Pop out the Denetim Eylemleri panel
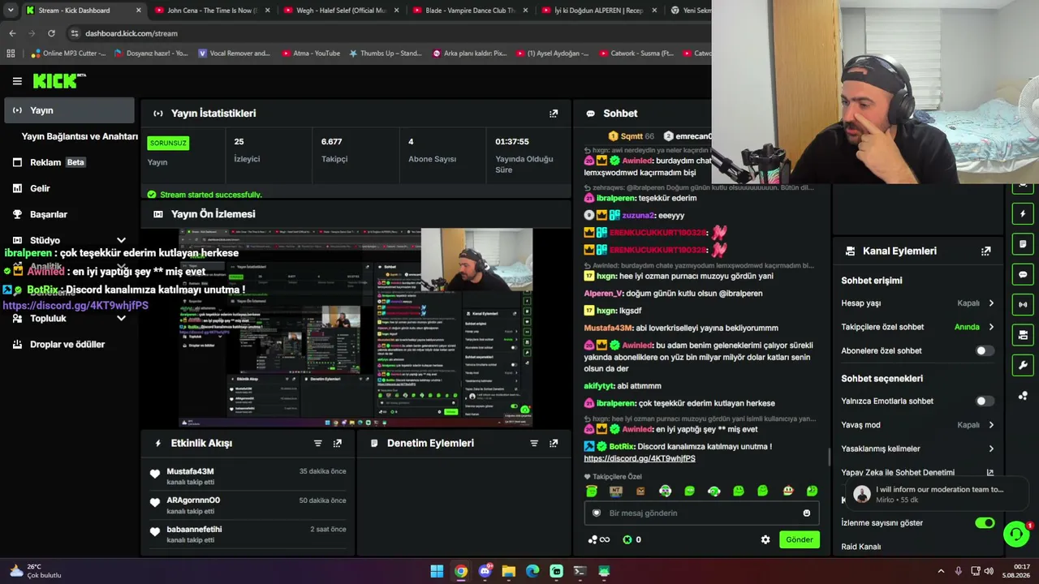The image size is (1039, 584). tap(554, 444)
